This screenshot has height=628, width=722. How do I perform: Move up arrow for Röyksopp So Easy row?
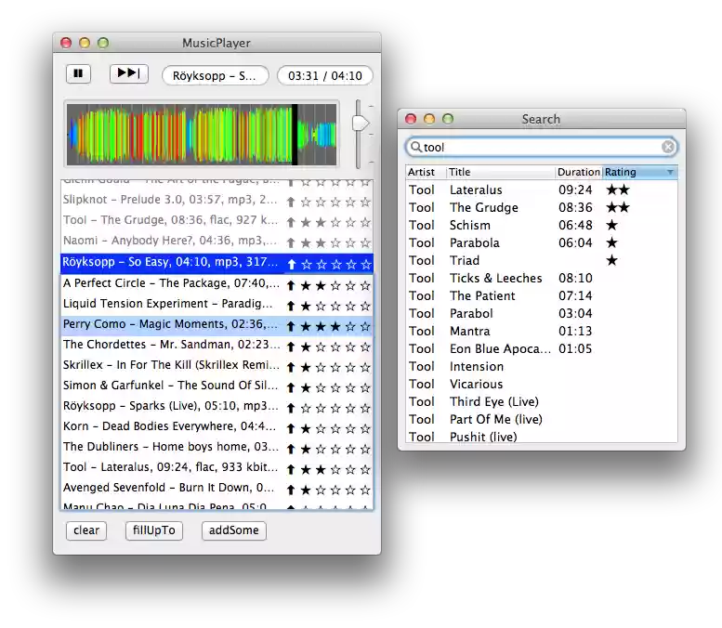click(291, 264)
